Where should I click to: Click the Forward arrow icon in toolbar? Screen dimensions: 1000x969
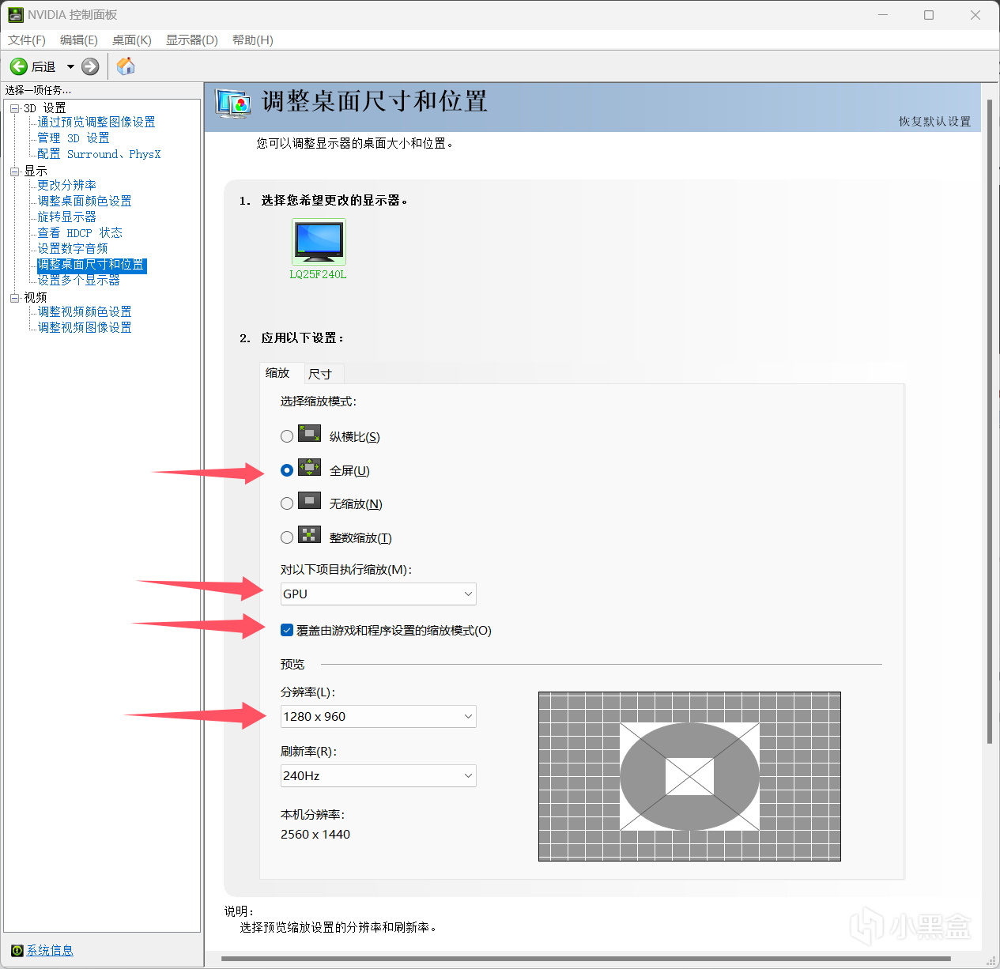91,66
